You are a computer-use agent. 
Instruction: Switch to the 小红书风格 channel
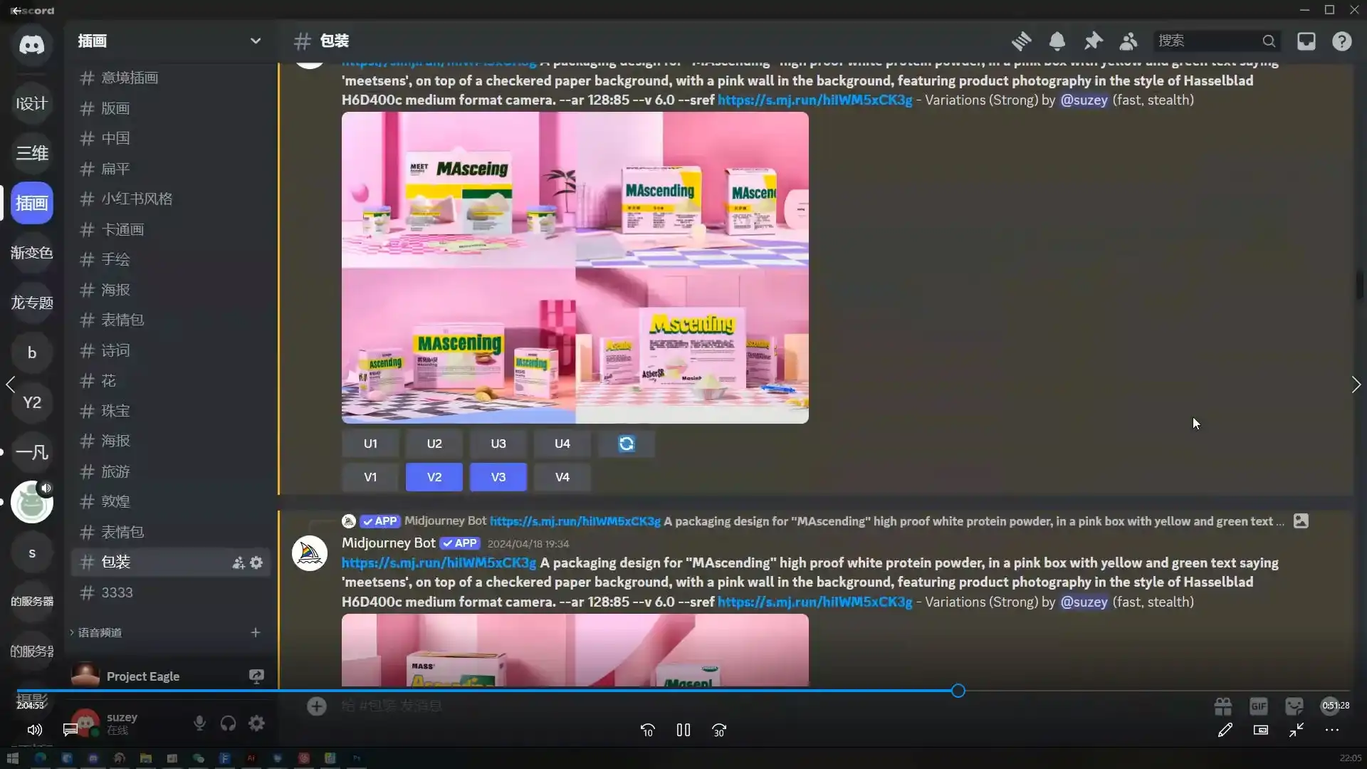(137, 199)
